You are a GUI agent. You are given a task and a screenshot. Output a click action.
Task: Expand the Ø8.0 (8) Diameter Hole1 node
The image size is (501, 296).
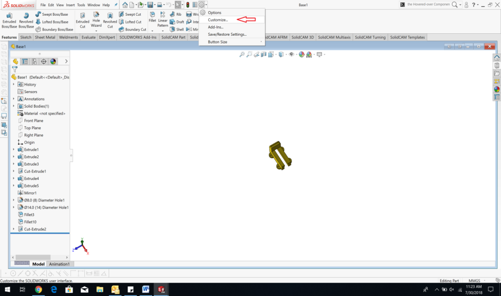[13, 200]
